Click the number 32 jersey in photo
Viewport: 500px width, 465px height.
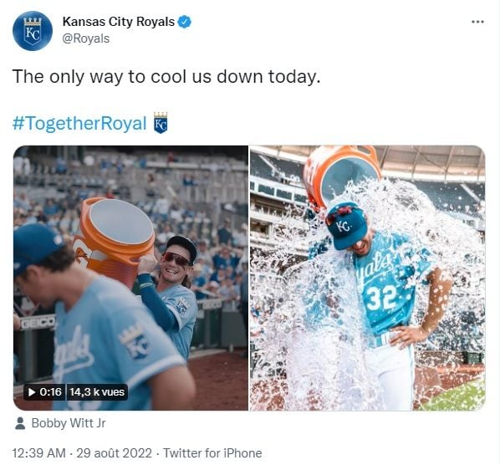382,297
